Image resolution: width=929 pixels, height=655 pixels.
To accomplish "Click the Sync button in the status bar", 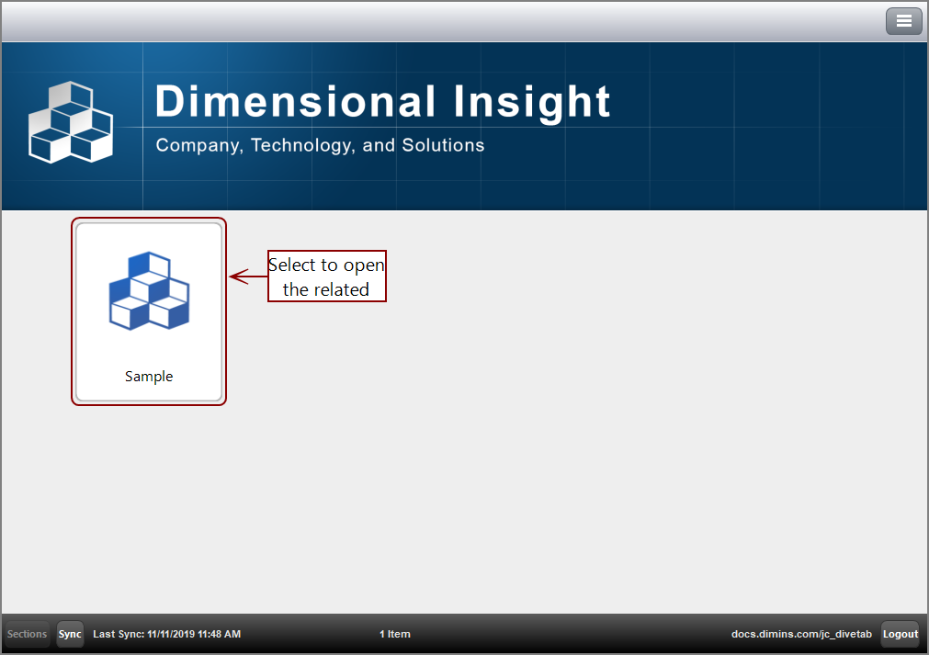I will pos(69,634).
